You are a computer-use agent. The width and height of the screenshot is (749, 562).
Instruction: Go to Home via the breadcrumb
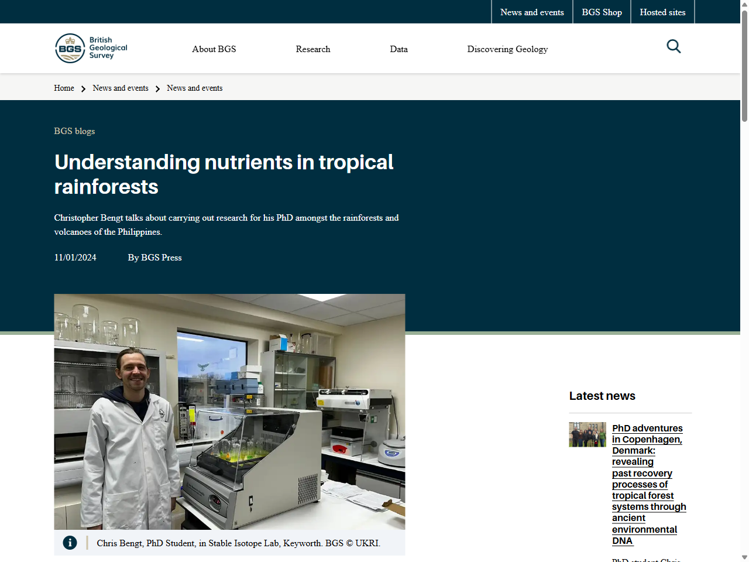pyautogui.click(x=64, y=88)
